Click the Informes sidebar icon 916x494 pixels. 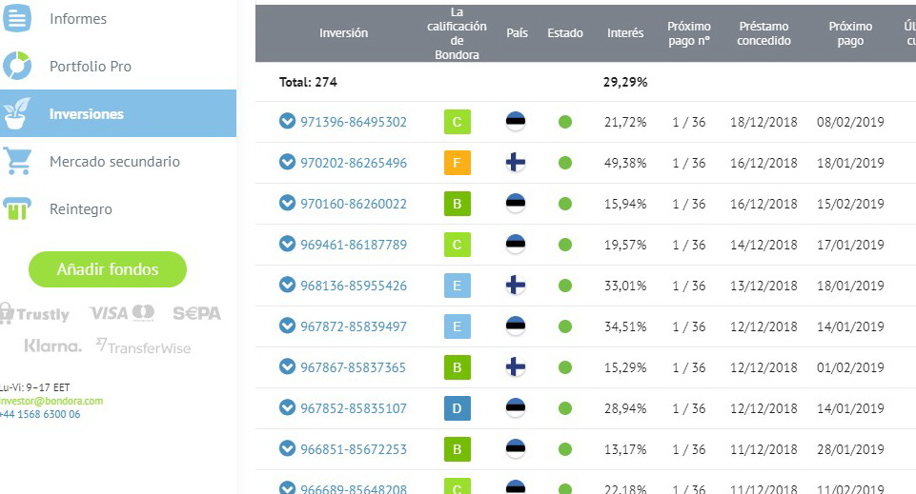pos(17,18)
